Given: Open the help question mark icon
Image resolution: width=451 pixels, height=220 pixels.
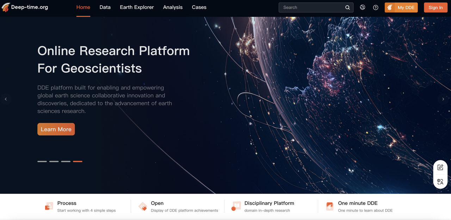Looking at the screenshot, I should (x=376, y=7).
